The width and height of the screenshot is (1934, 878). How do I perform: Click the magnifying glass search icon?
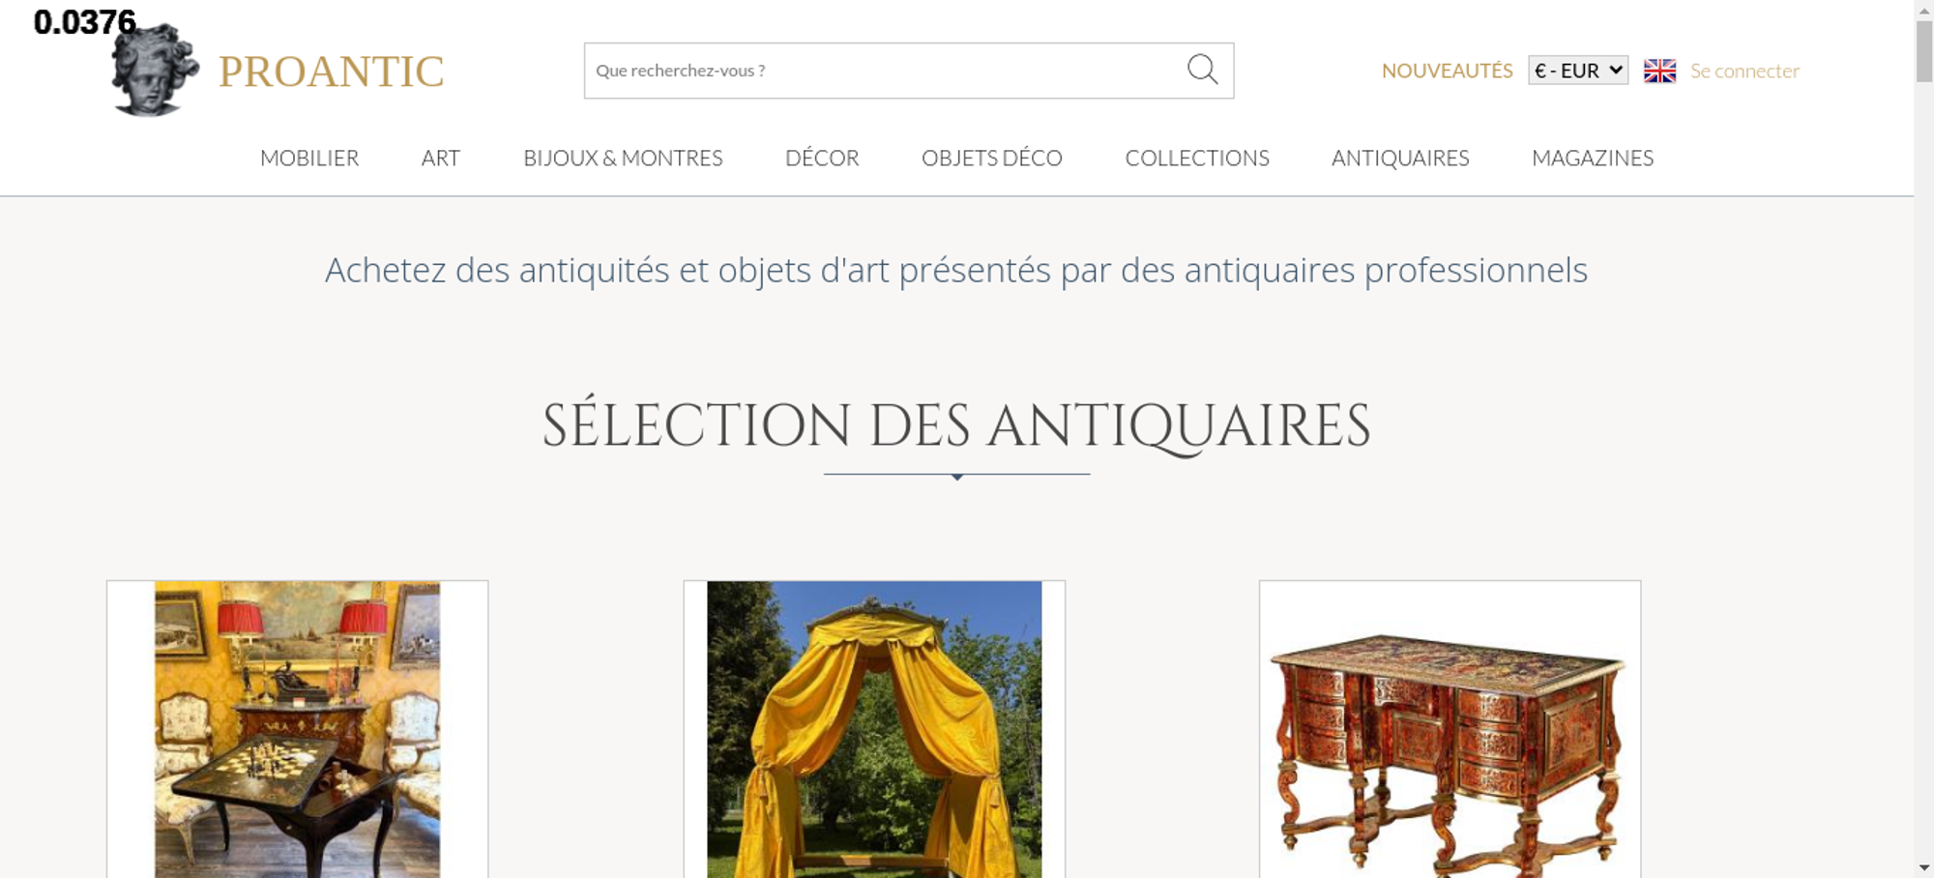[x=1202, y=70]
